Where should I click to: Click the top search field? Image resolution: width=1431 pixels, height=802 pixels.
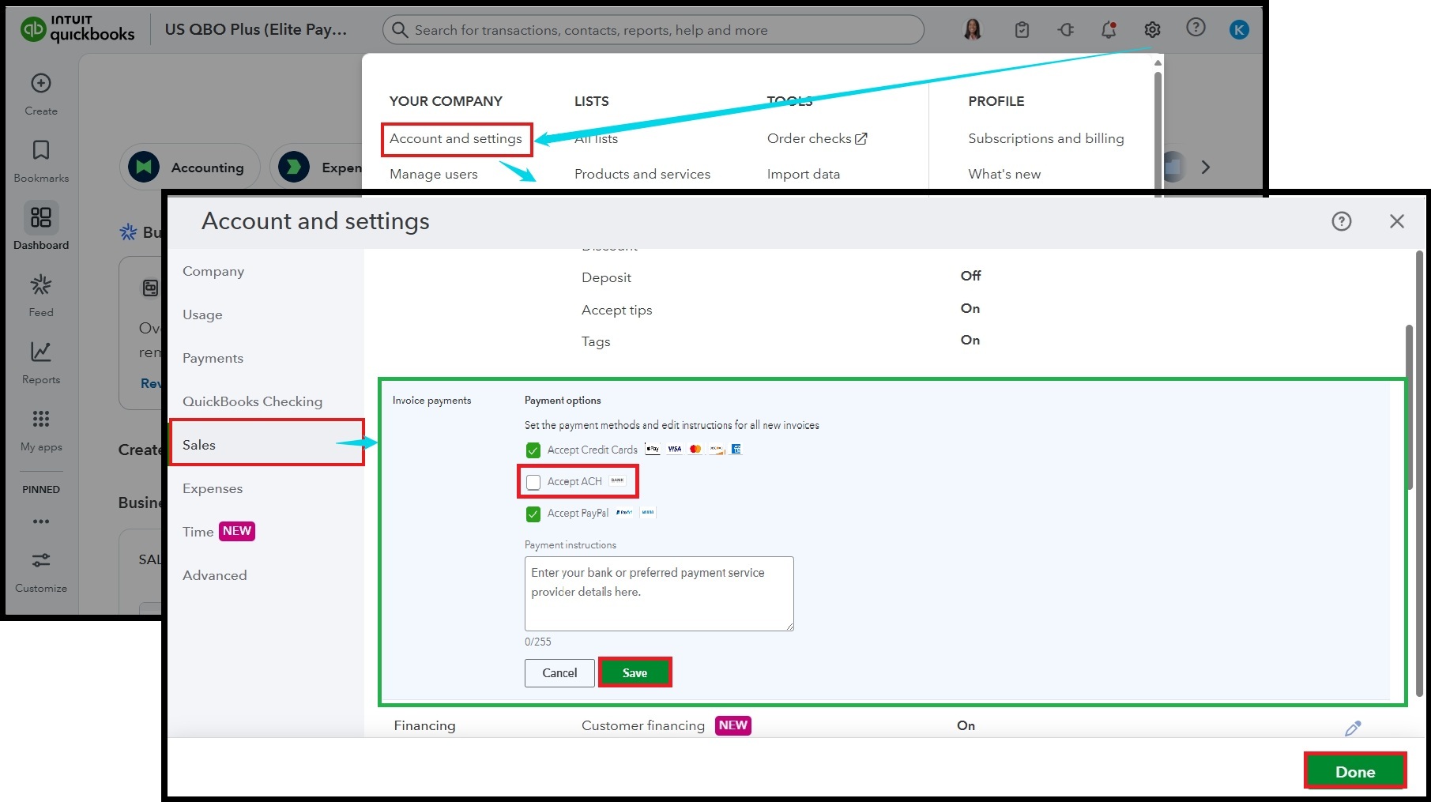(653, 30)
